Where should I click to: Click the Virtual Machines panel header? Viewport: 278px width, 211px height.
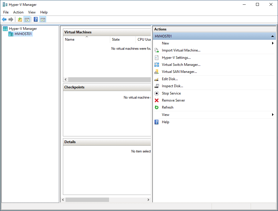(107, 32)
